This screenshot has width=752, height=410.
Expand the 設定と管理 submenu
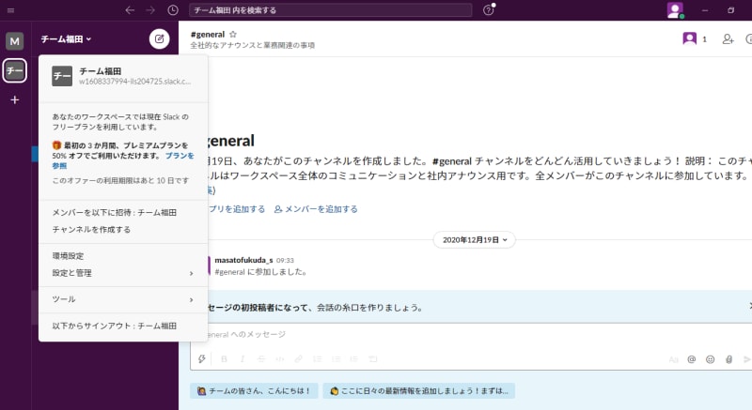click(123, 273)
